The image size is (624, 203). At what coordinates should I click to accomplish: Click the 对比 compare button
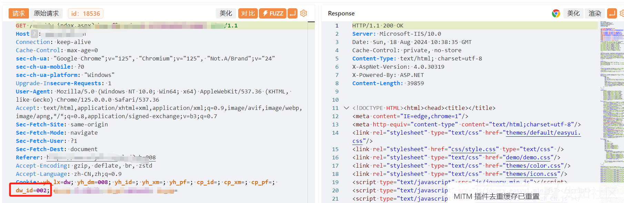[248, 13]
